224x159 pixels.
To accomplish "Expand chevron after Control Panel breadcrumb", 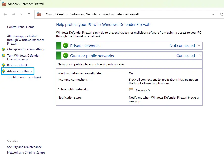I will tap(67, 15).
